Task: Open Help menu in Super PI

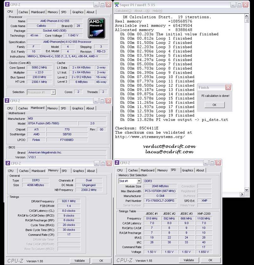Action: pos(157,11)
